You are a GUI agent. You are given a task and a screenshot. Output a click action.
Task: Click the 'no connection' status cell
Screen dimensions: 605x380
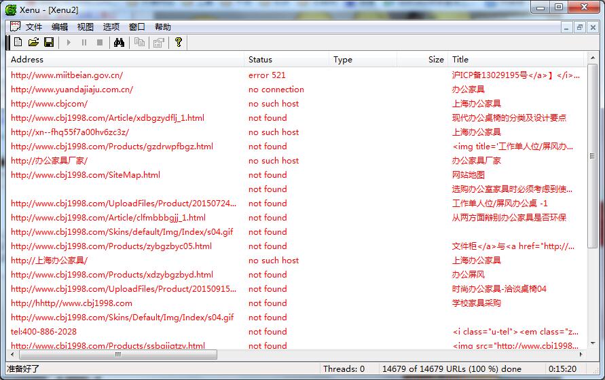click(x=276, y=90)
